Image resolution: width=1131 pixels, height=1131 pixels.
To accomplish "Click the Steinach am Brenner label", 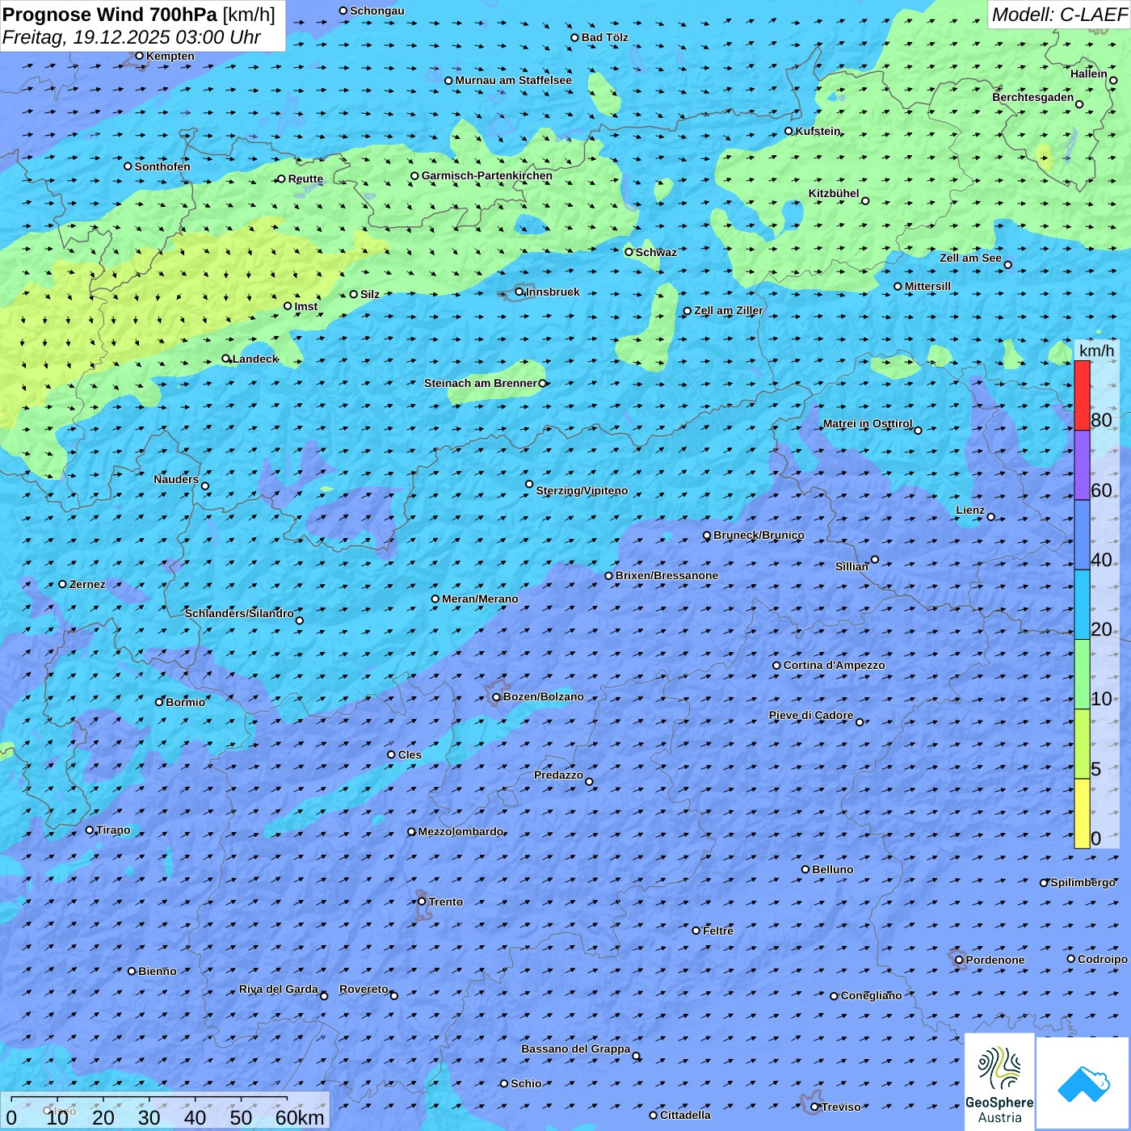I will (x=481, y=383).
